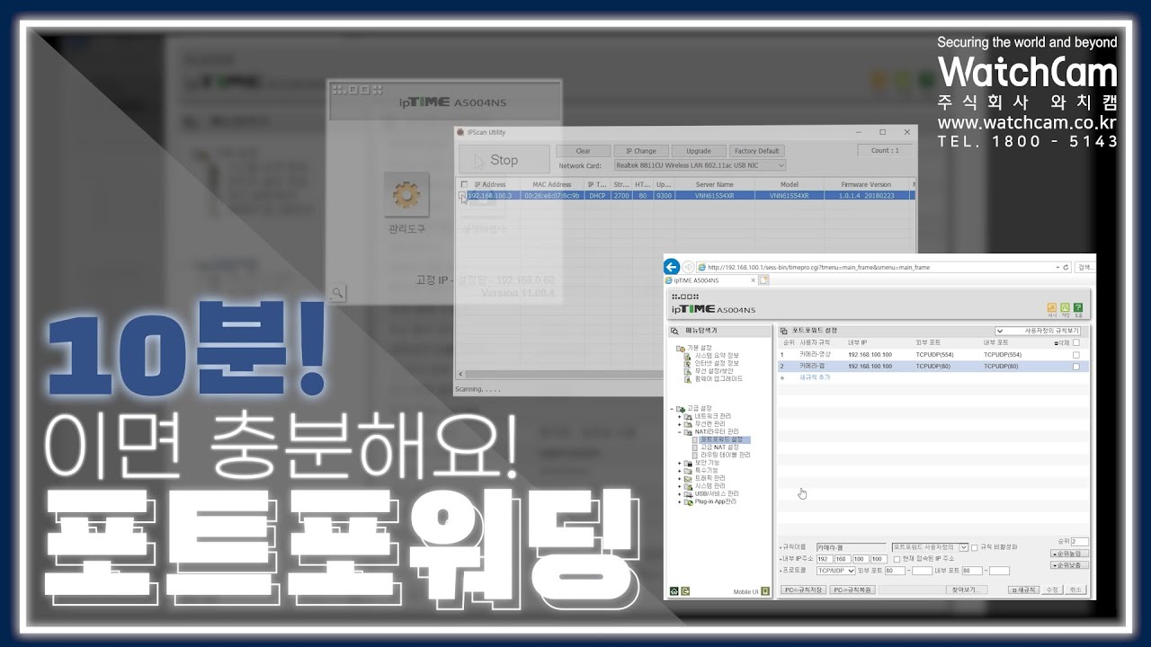Click 취소 cancel button
The height and width of the screenshot is (647, 1151).
pyautogui.click(x=1075, y=589)
